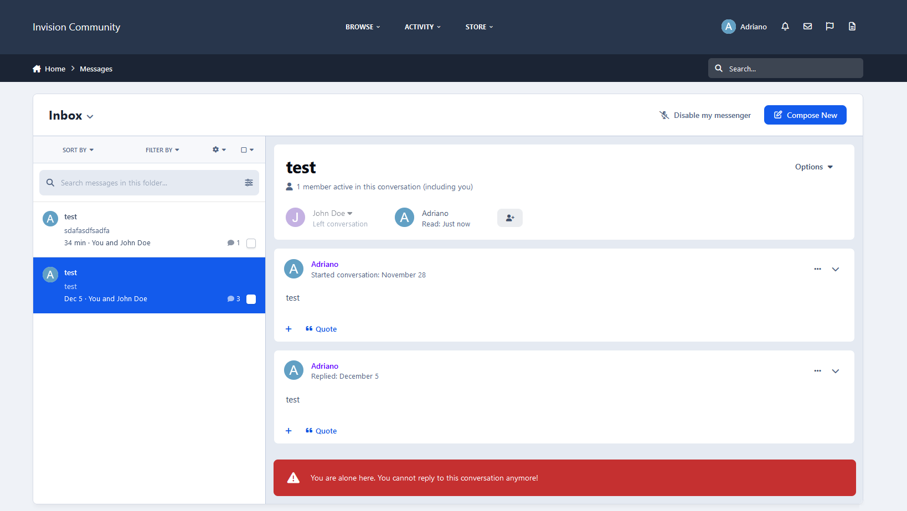Click Disable my messenger link
Viewport: 907px width, 511px height.
[x=705, y=115]
